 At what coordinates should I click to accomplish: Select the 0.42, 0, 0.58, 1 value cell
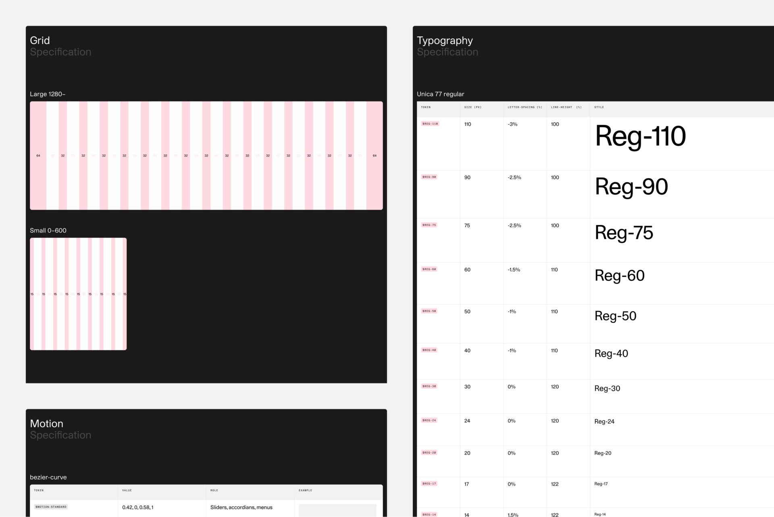click(138, 507)
